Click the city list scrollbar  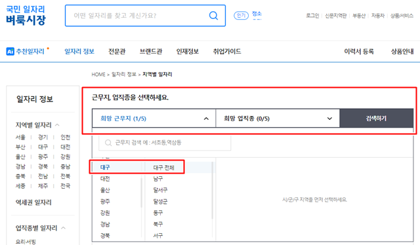pyautogui.click(x=142, y=193)
